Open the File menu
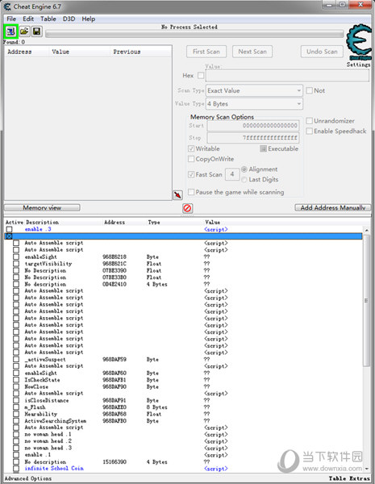375x484 pixels. click(x=11, y=19)
